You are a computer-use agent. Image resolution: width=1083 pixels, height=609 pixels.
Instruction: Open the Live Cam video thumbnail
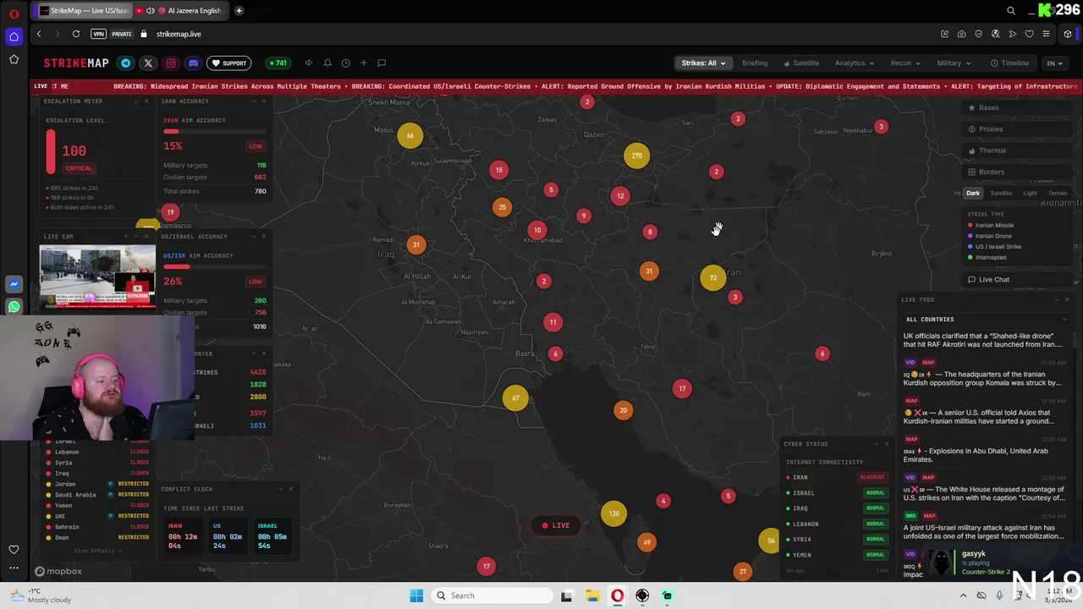point(97,276)
